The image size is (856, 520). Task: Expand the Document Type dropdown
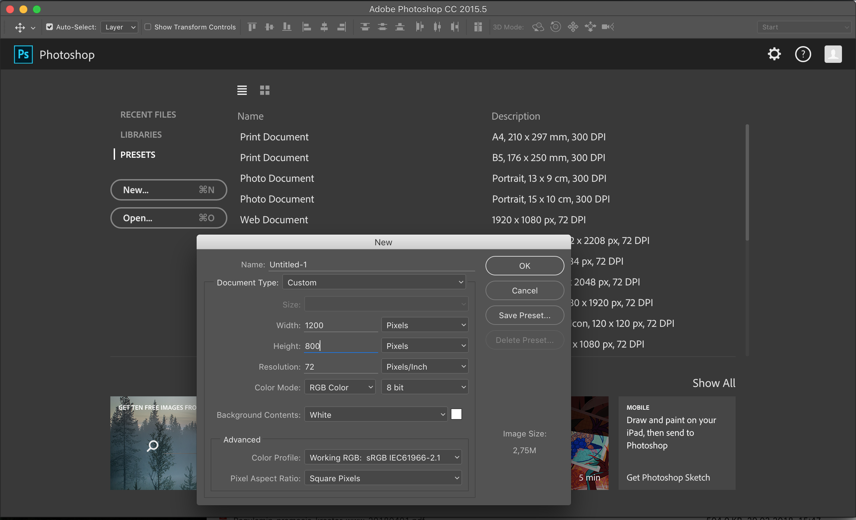pos(374,282)
